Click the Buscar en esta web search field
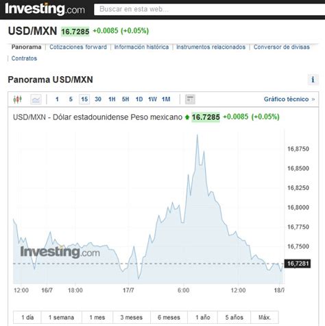Screen dimensions: 325x326 pyautogui.click(x=209, y=10)
